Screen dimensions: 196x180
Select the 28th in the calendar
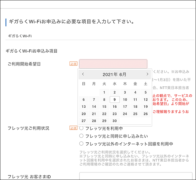[x=94, y=121]
